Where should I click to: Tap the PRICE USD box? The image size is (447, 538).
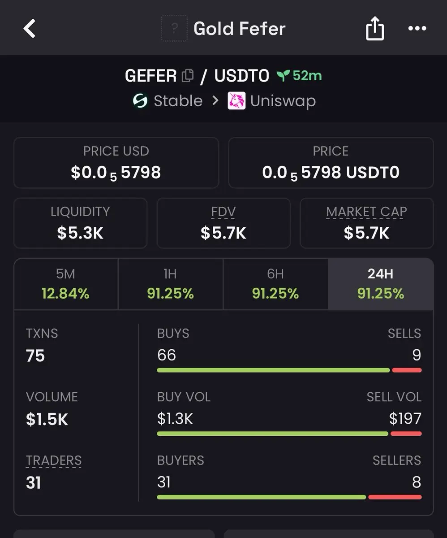[116, 163]
